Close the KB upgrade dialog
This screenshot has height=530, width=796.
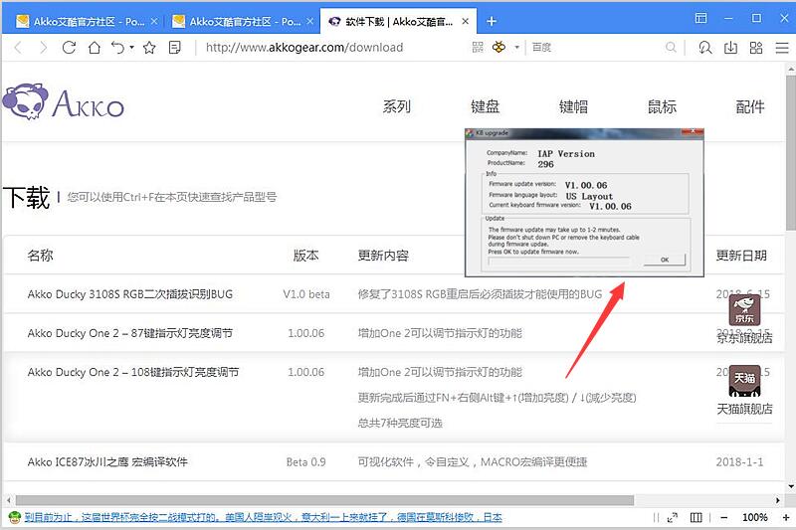click(x=692, y=132)
